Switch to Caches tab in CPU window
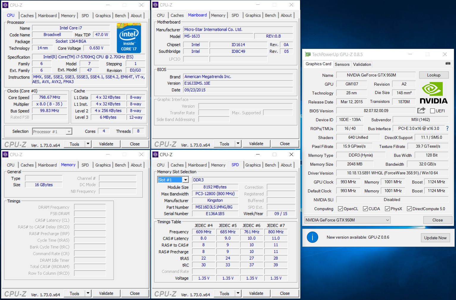The width and height of the screenshot is (456, 300). tap(27, 15)
